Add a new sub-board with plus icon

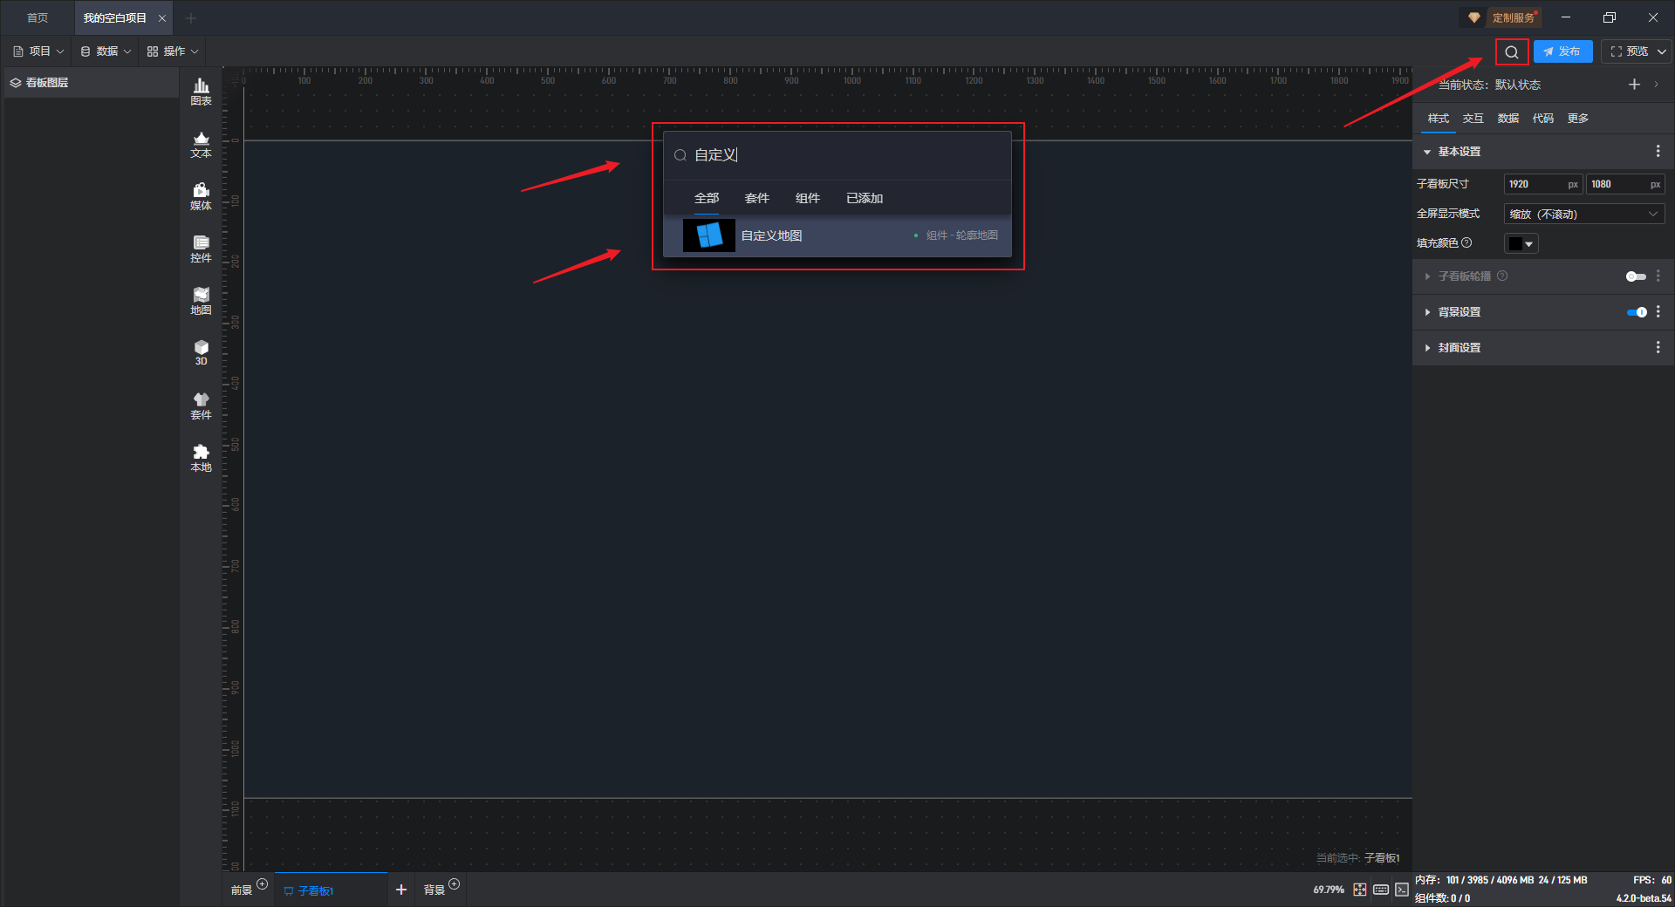coord(401,890)
